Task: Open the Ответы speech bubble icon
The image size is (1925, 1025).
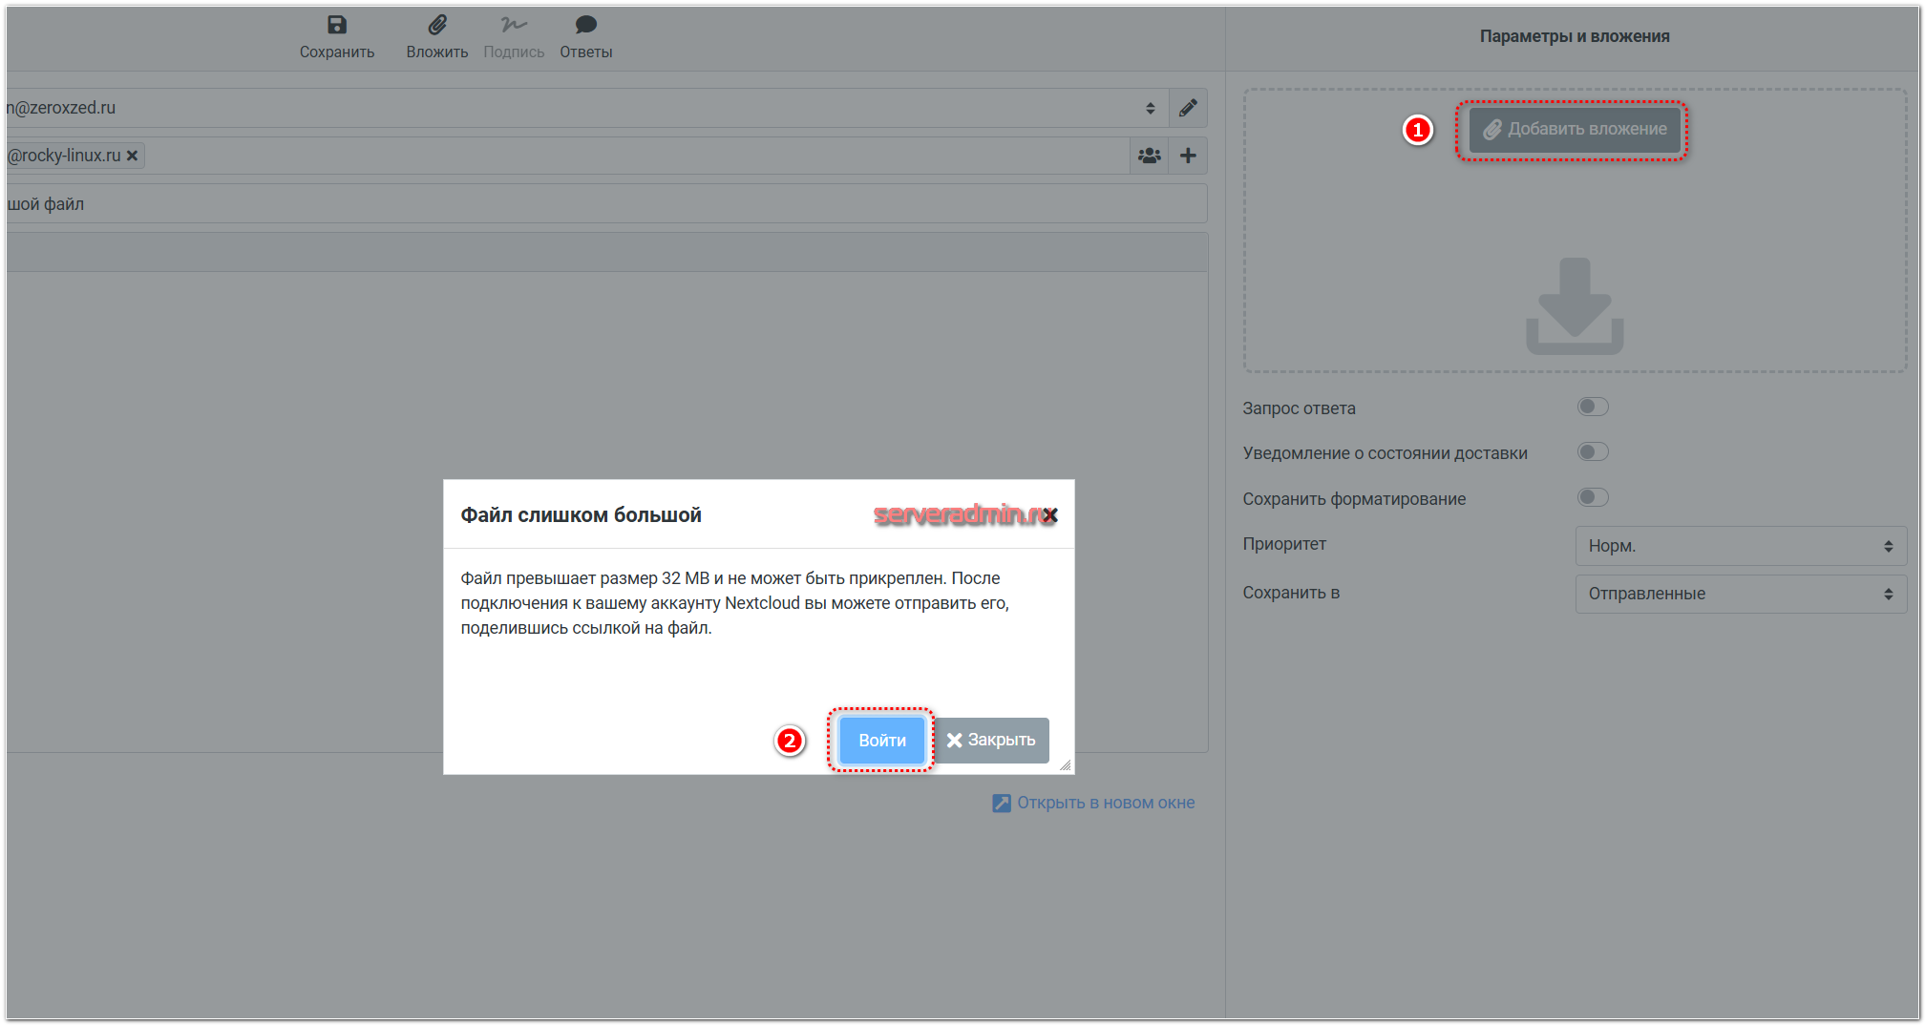Action: pos(585,26)
